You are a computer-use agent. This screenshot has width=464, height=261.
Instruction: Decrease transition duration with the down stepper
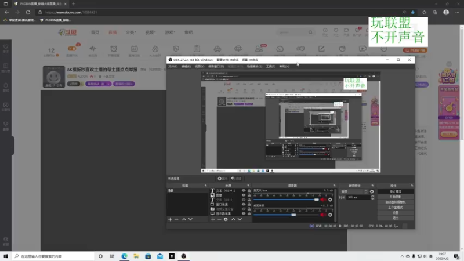(372, 198)
